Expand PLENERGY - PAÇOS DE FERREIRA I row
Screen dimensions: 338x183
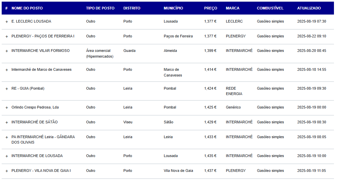coord(6,36)
